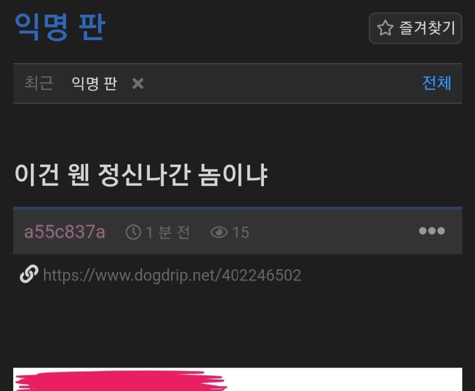Viewport: 475px width, 391px height.
Task: Click the clock icon beside 1 분 전
Action: tap(133, 232)
